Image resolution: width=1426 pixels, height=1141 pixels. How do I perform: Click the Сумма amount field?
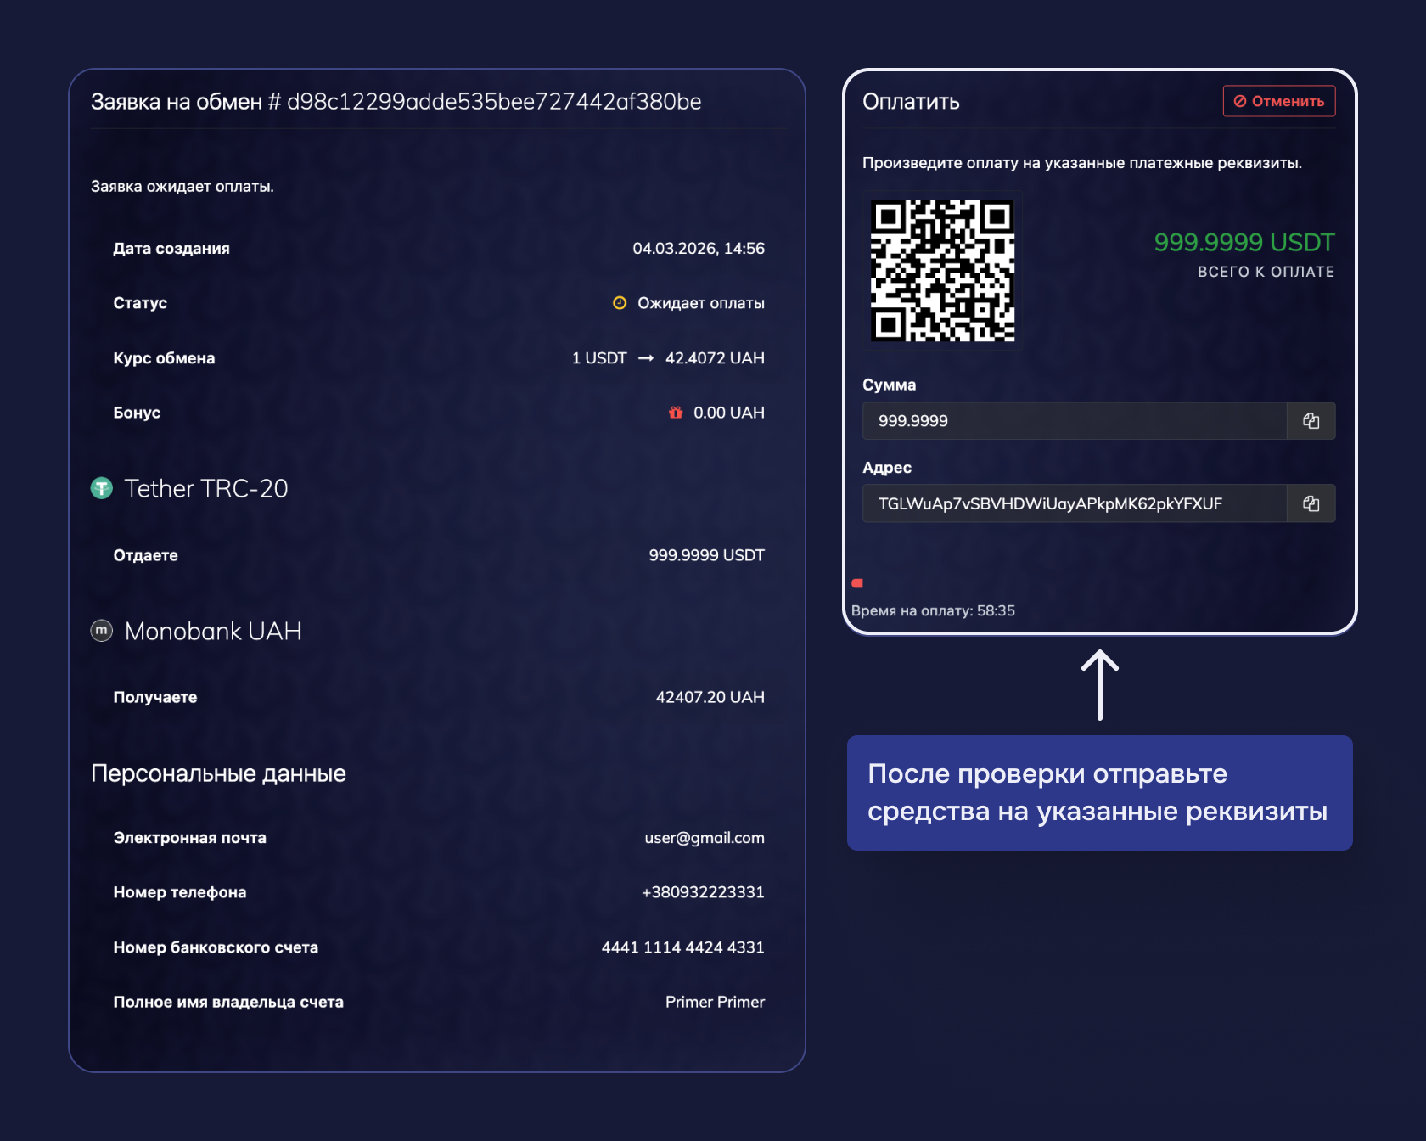[1074, 421]
